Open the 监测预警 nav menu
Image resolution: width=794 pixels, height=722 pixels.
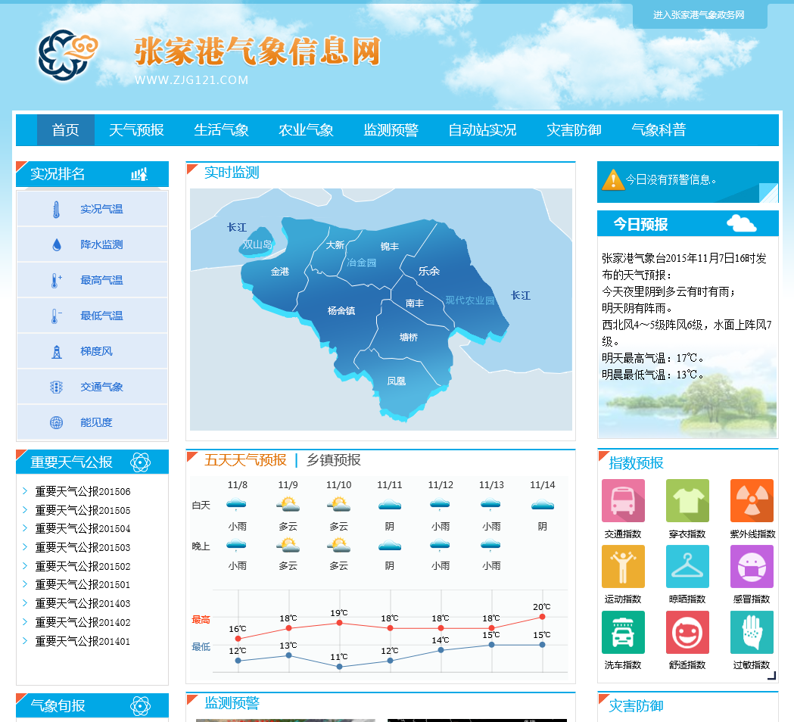(391, 130)
